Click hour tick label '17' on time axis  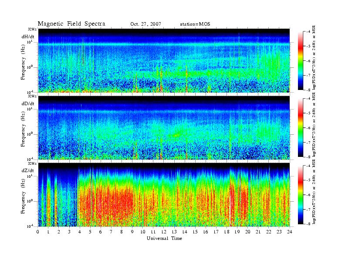216,232
